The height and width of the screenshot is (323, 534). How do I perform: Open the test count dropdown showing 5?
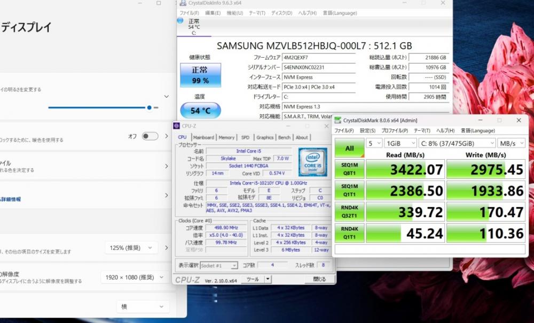pyautogui.click(x=374, y=143)
